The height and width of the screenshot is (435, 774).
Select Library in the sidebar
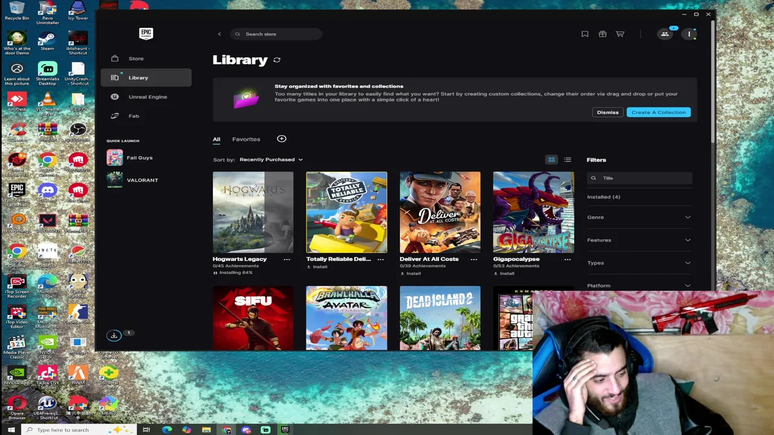click(x=146, y=77)
